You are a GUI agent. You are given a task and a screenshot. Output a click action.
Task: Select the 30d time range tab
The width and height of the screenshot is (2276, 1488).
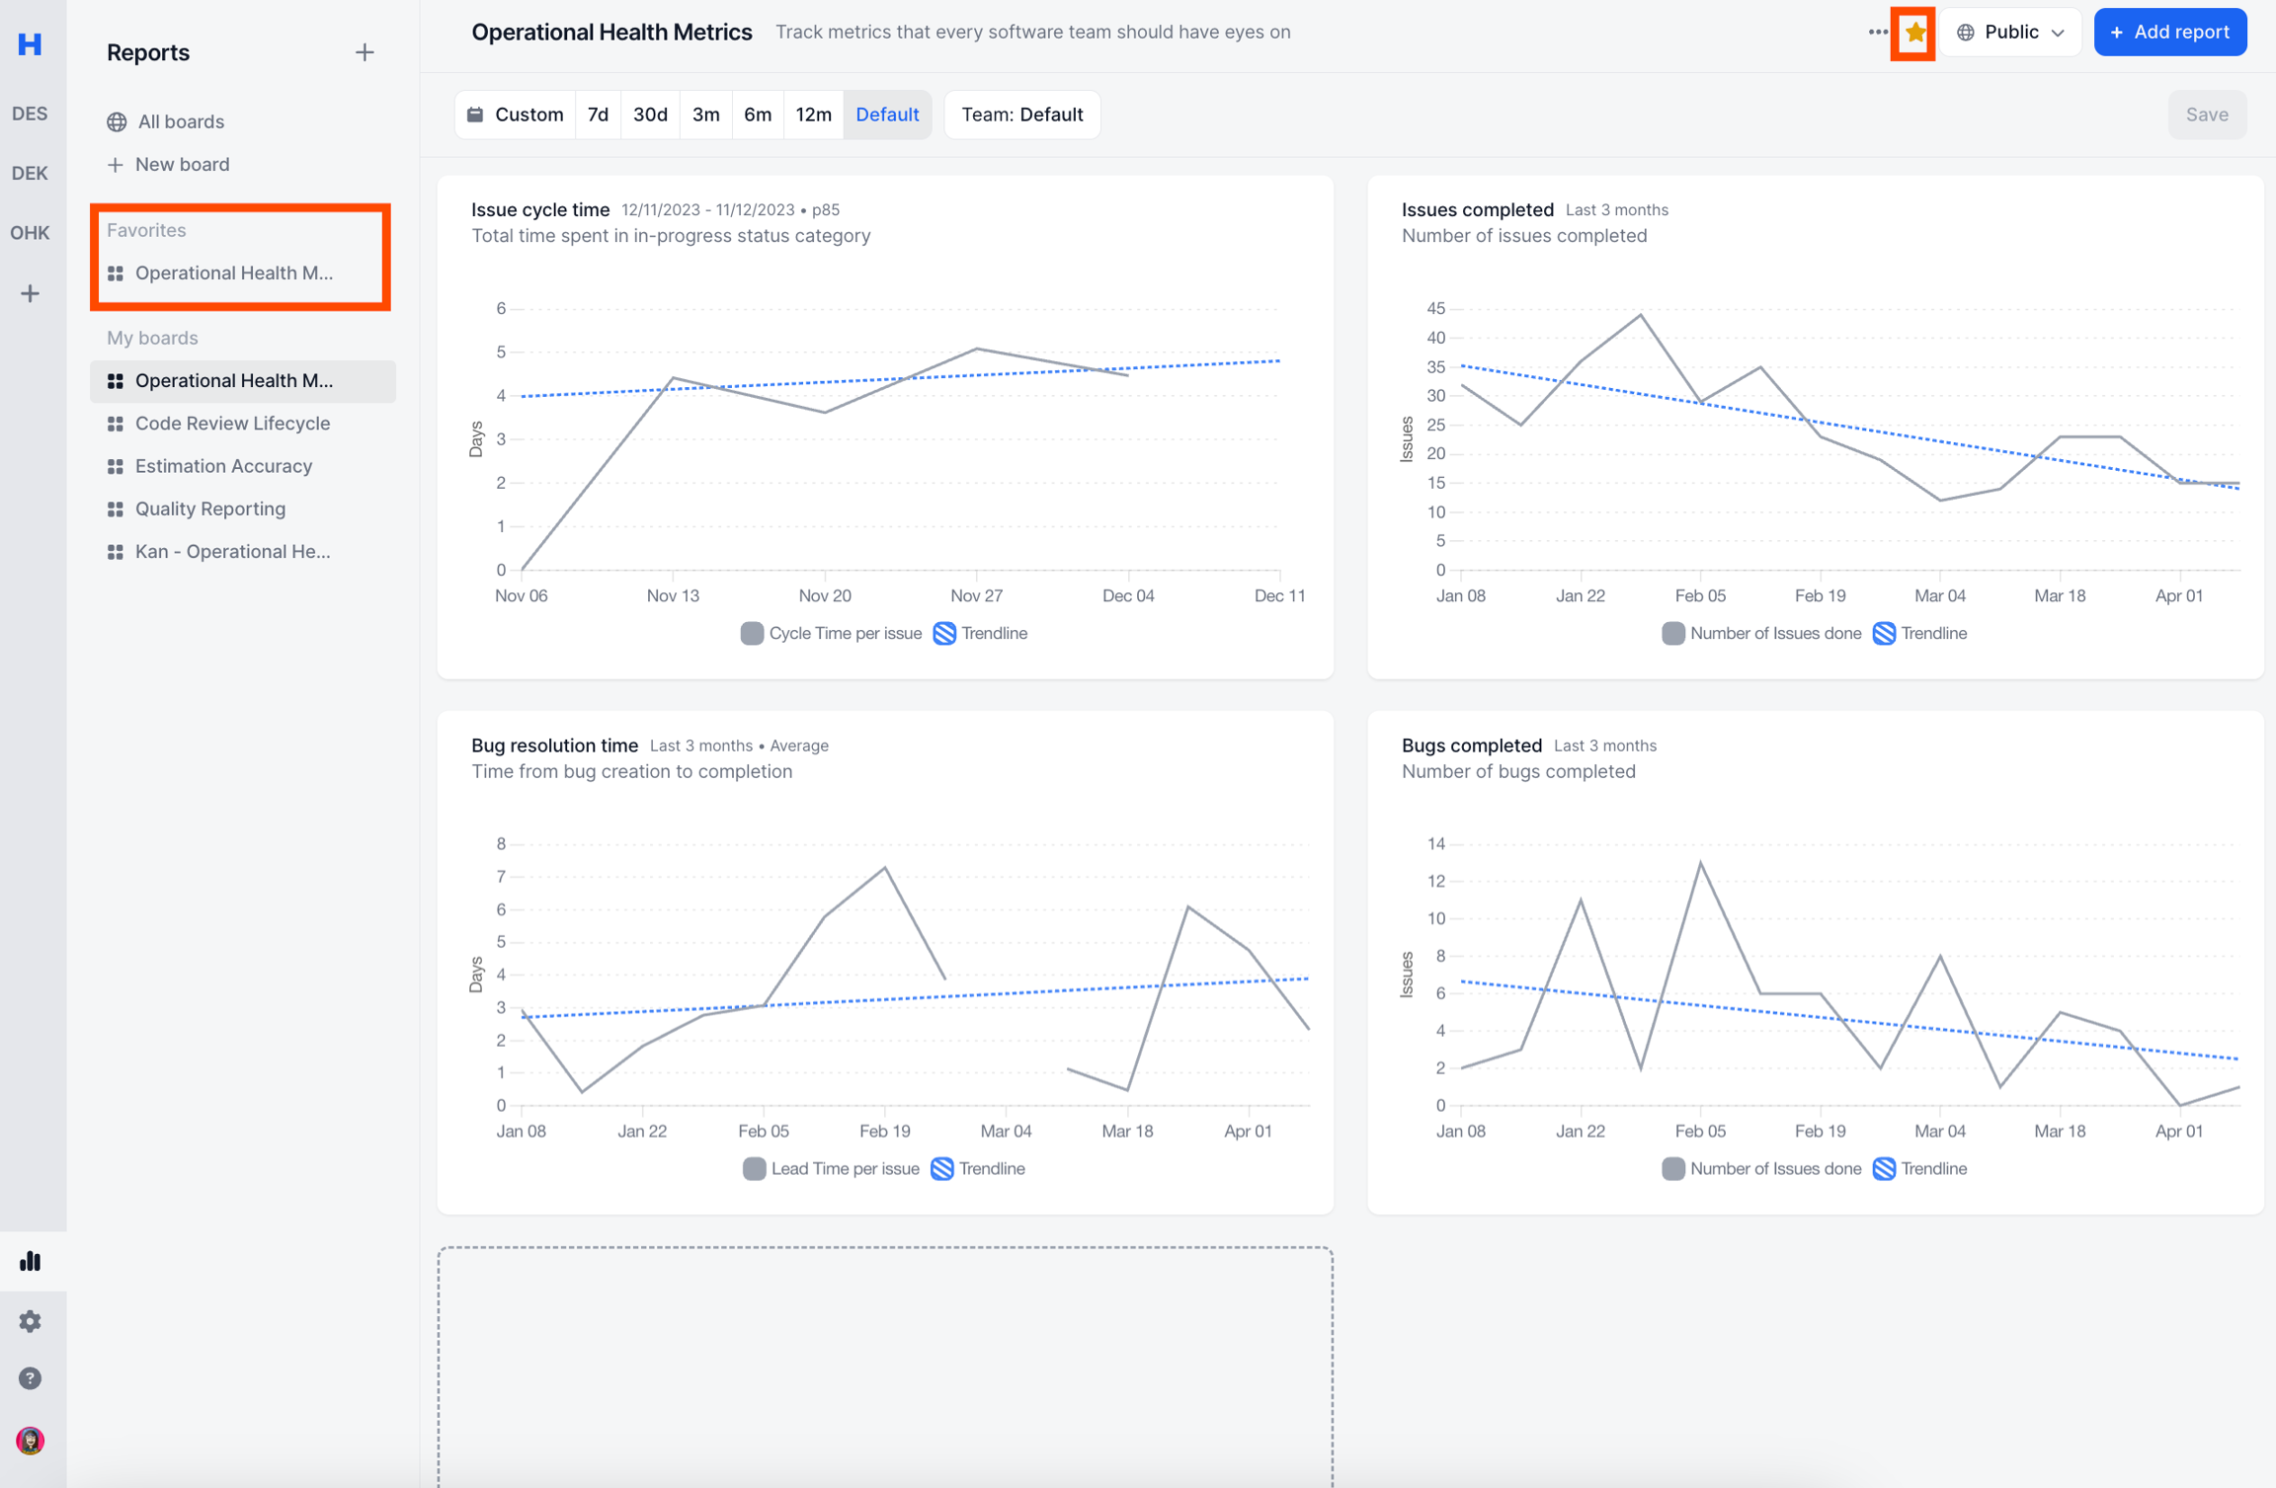pyautogui.click(x=649, y=115)
